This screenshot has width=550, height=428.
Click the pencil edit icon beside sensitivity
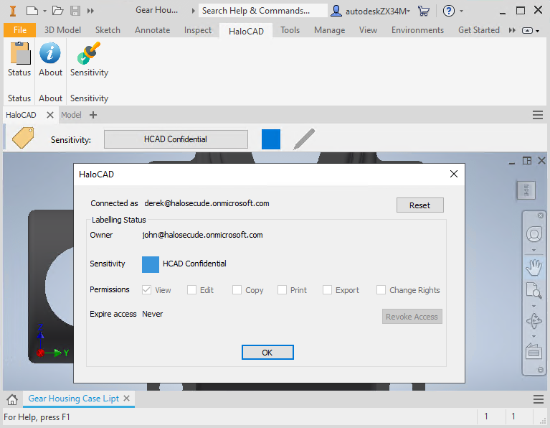click(304, 139)
